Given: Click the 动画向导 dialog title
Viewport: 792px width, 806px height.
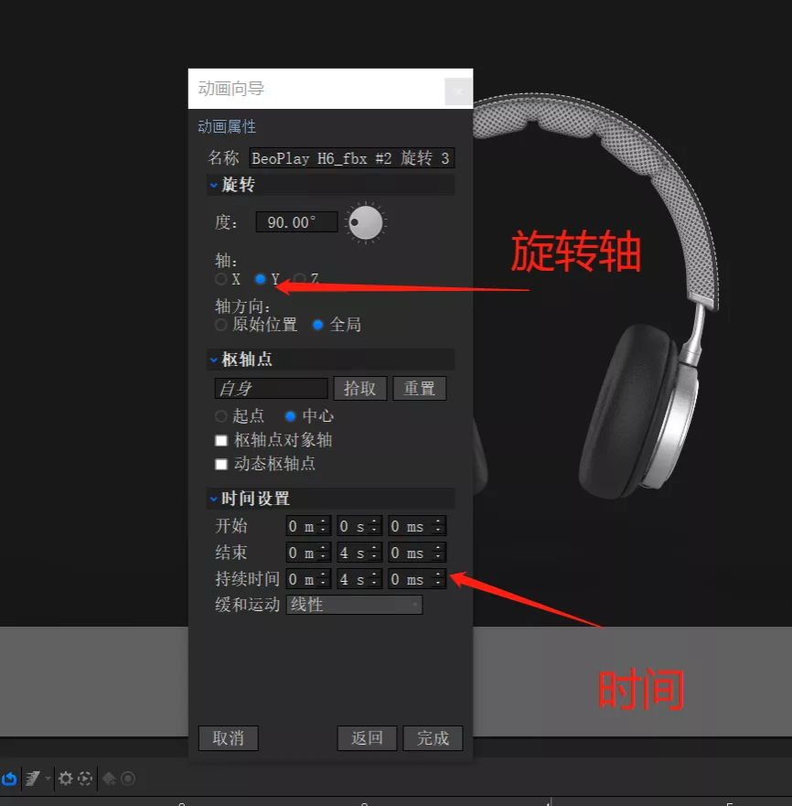Looking at the screenshot, I should (231, 89).
